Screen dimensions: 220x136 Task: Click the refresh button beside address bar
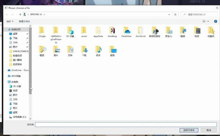[175, 14]
